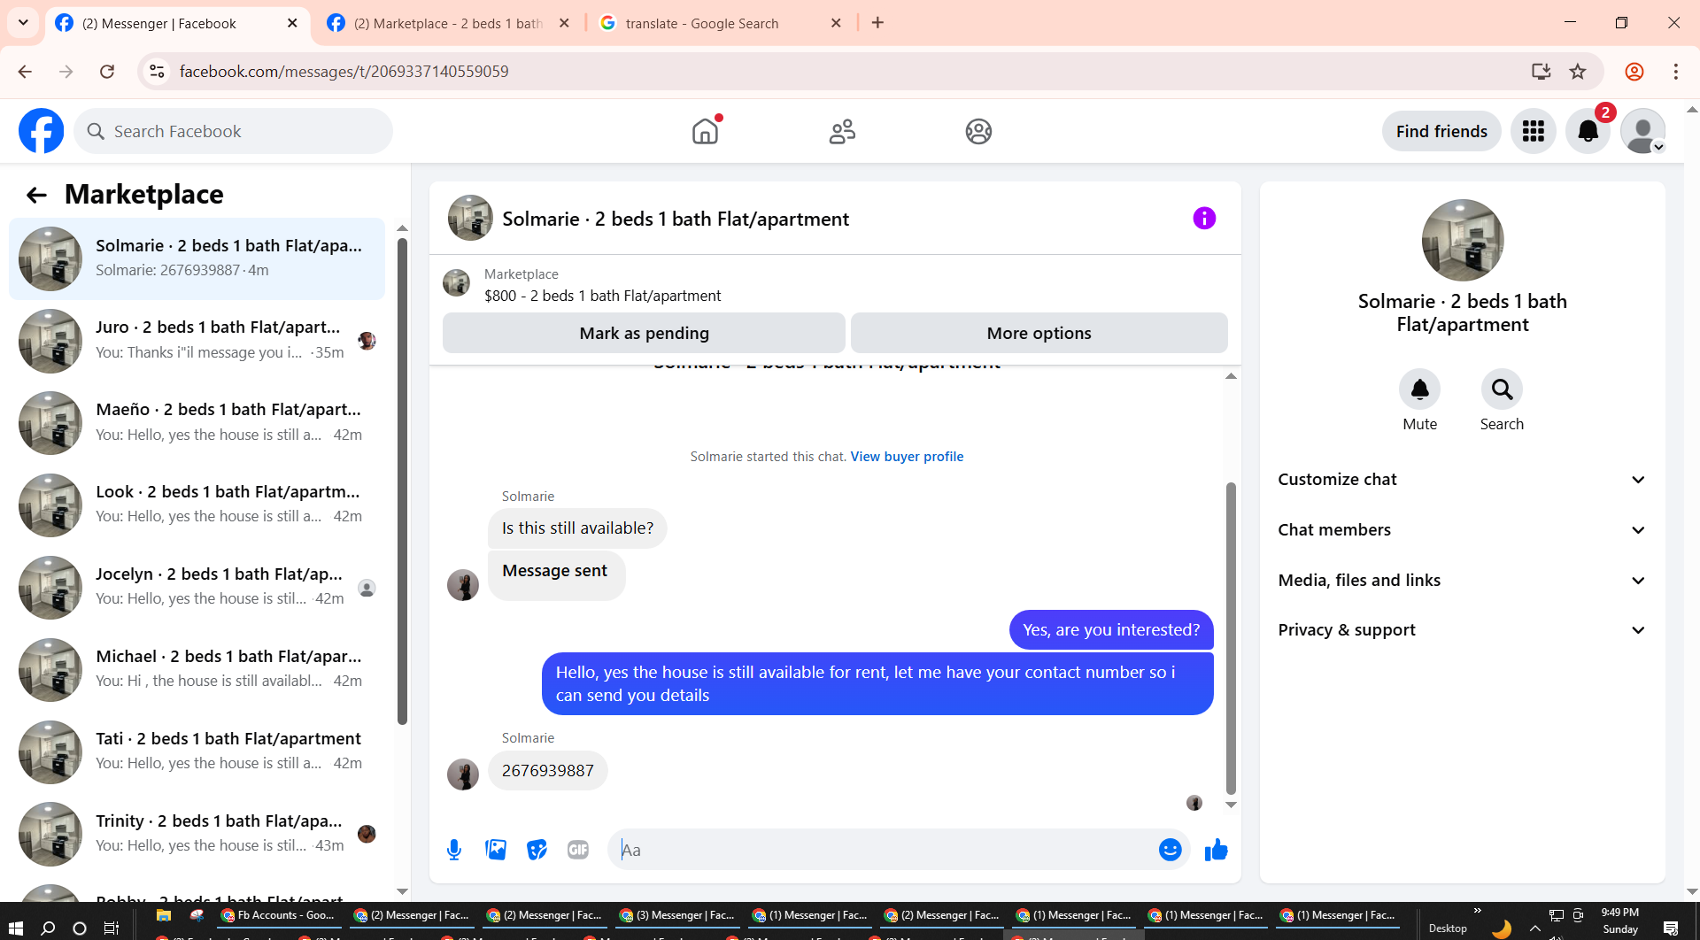
Task: Open the Friends icon in top navigation
Action: coord(842,131)
